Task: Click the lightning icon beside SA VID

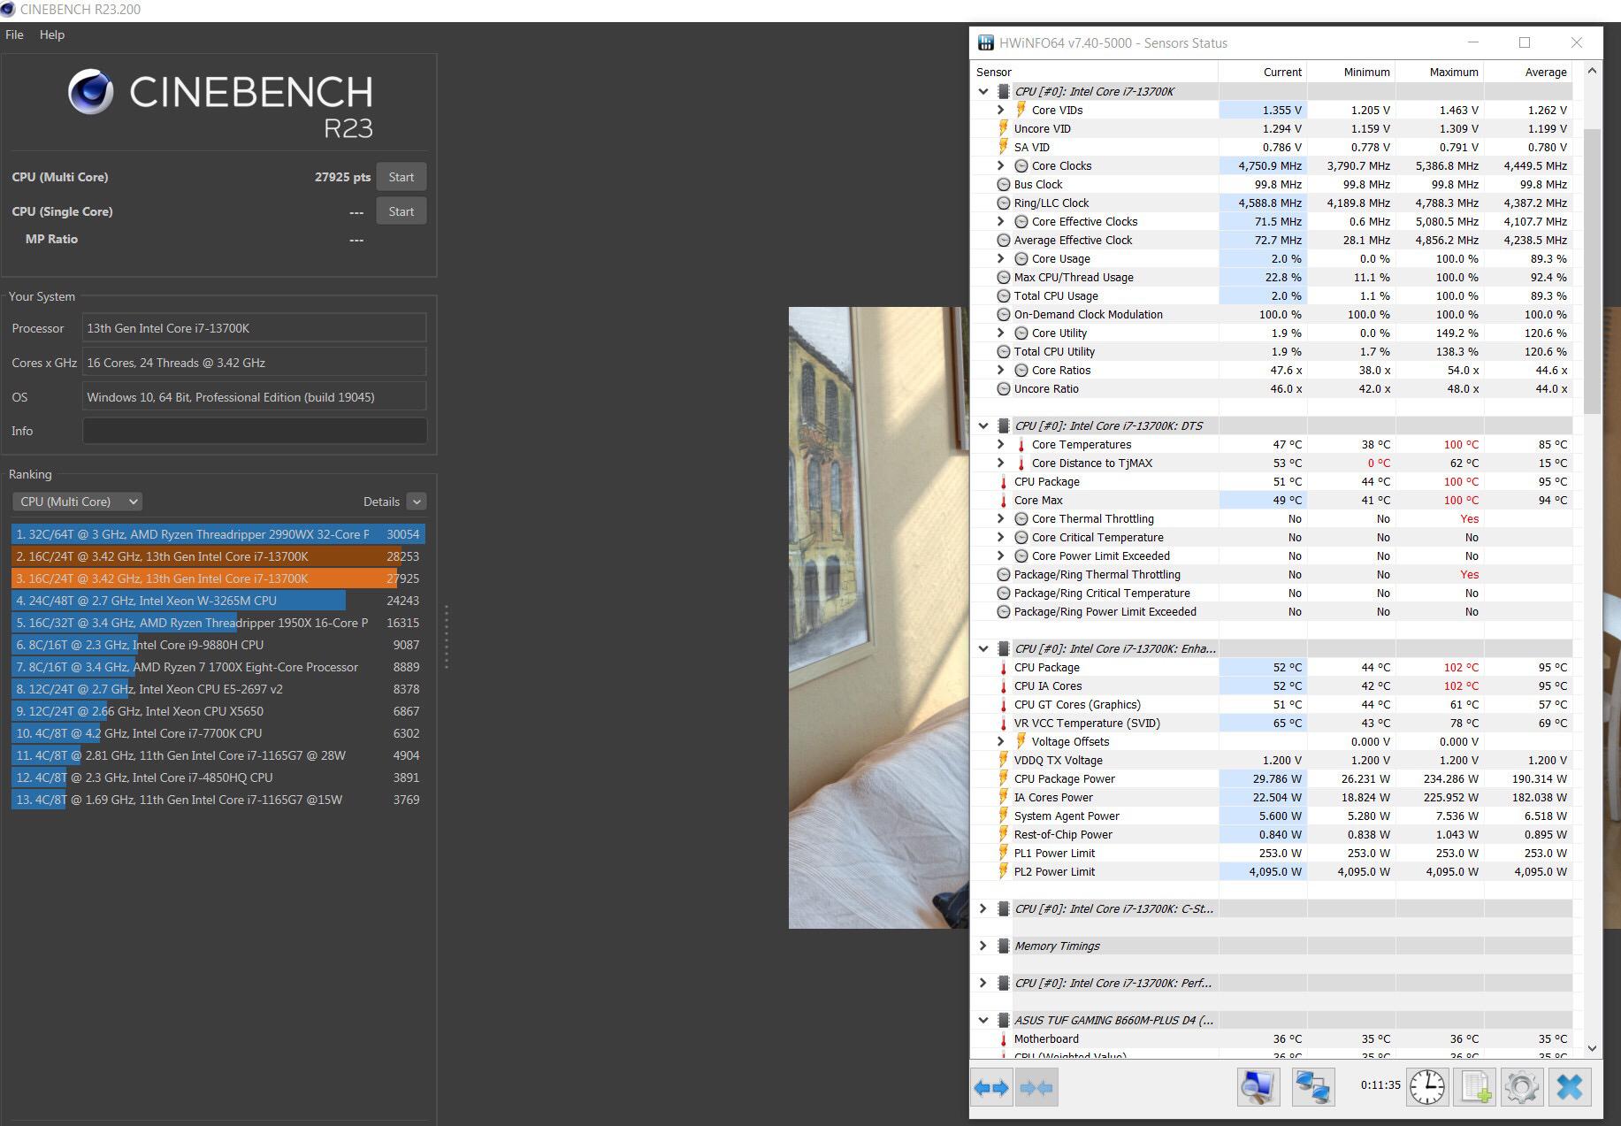Action: 1003,147
